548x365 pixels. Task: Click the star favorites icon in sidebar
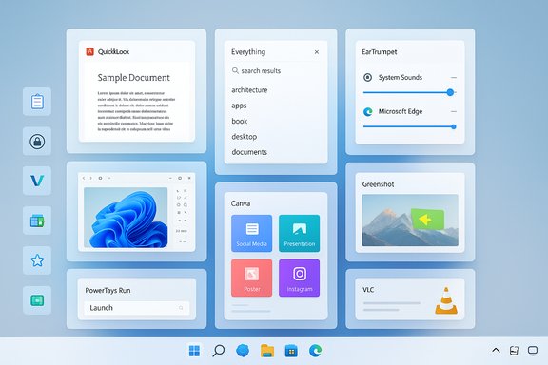37,260
